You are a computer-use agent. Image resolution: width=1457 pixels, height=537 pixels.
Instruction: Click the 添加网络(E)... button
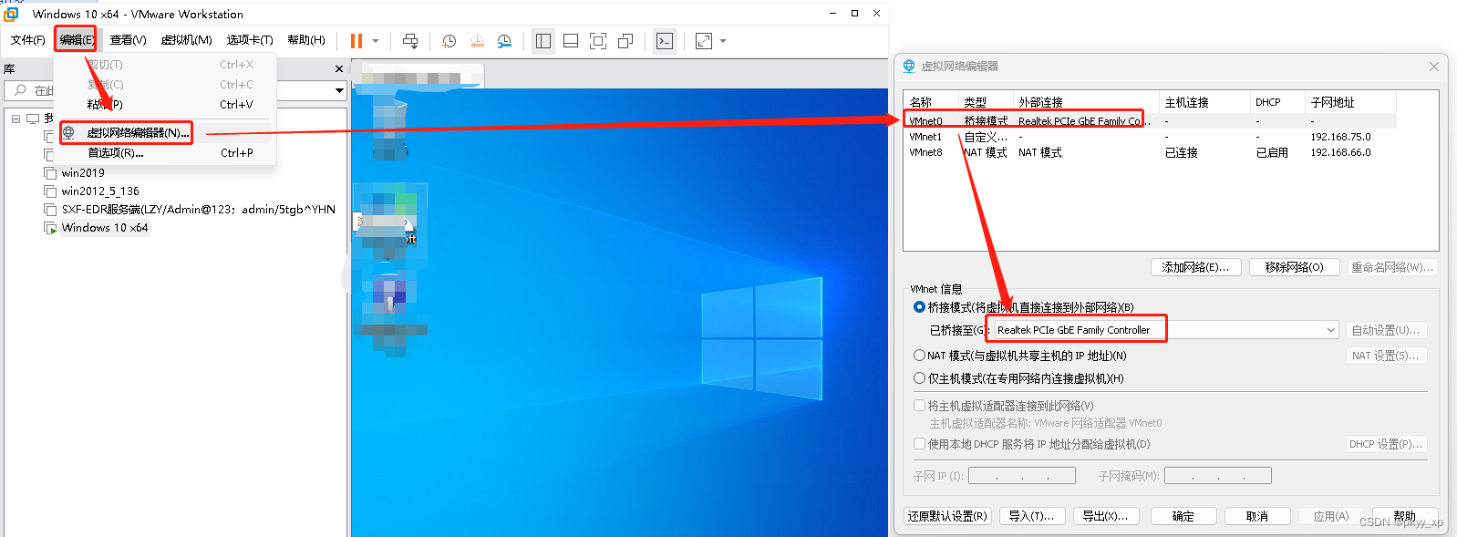point(1194,267)
